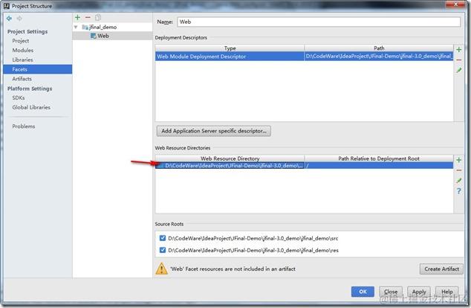471x308 pixels.
Task: Open help for web resource directories
Action: pos(458,191)
